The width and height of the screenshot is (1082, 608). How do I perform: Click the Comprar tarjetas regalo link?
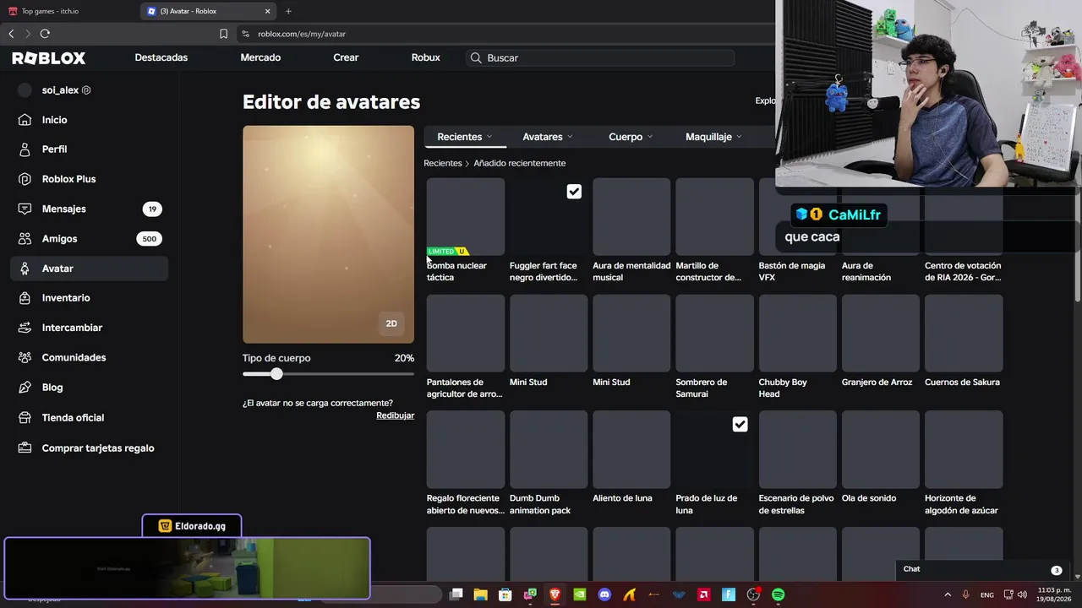(98, 448)
